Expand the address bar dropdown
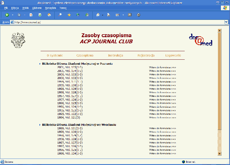This screenshot has height=165, width=230. pyautogui.click(x=226, y=22)
